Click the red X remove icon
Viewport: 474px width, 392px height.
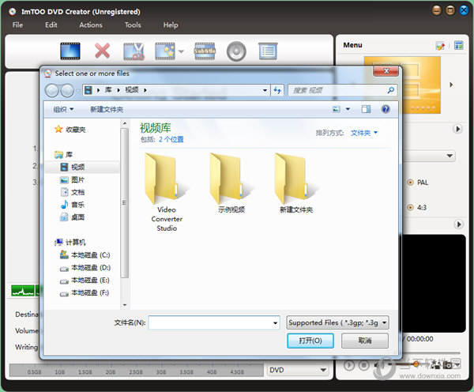pyautogui.click(x=102, y=51)
